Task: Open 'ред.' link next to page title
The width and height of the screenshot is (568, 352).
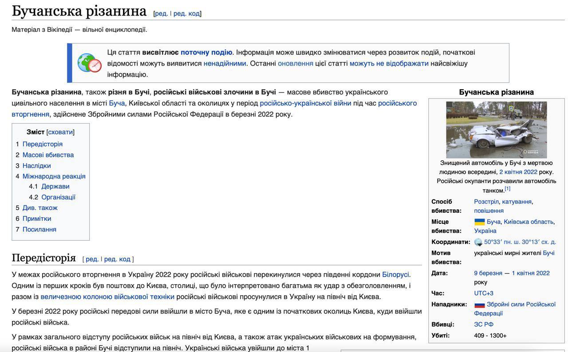Action: pos(161,13)
